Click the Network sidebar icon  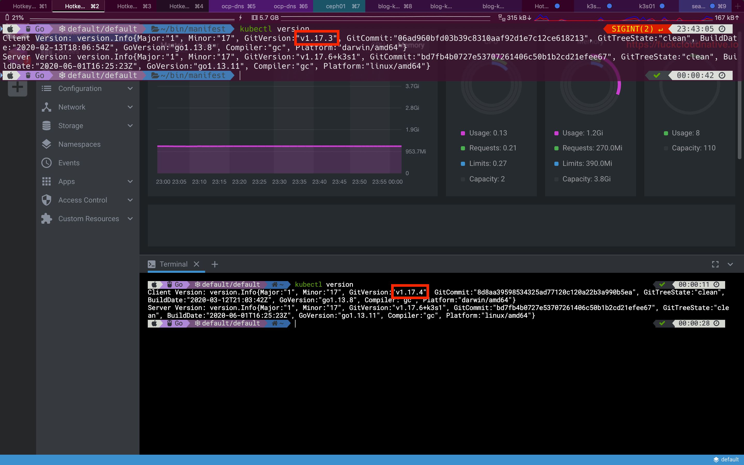pyautogui.click(x=47, y=107)
